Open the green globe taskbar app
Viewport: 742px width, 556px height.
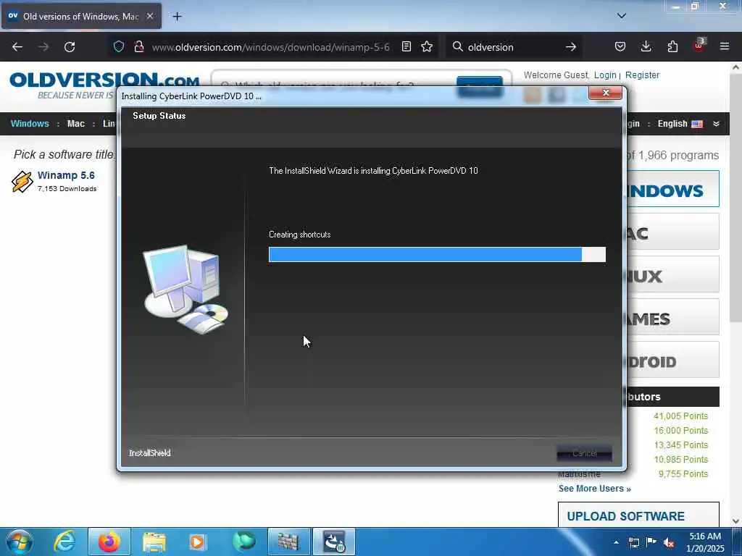pyautogui.click(x=243, y=542)
